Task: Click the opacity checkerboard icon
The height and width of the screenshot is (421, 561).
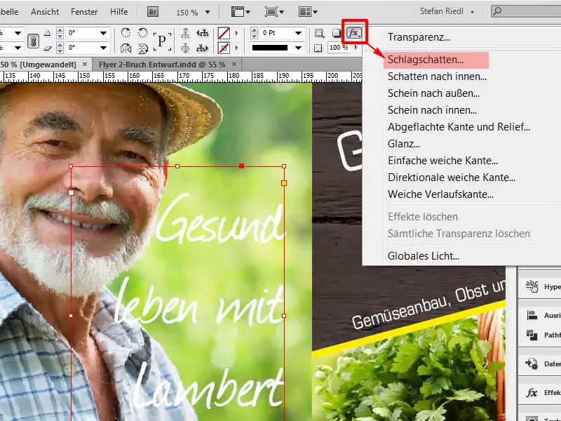Action: 318,48
